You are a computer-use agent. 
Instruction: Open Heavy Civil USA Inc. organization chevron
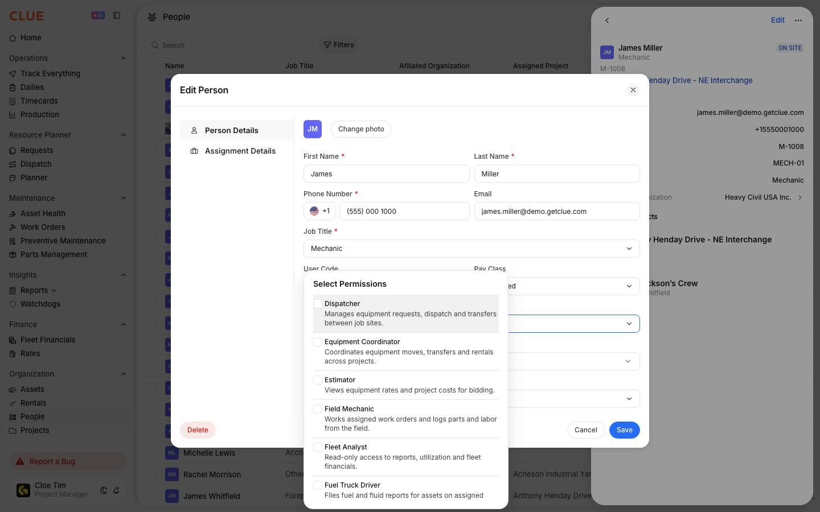point(800,197)
